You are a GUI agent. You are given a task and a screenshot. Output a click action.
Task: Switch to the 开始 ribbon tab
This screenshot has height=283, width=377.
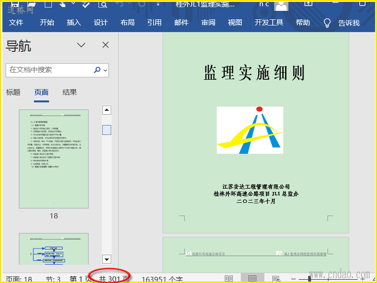tap(47, 23)
